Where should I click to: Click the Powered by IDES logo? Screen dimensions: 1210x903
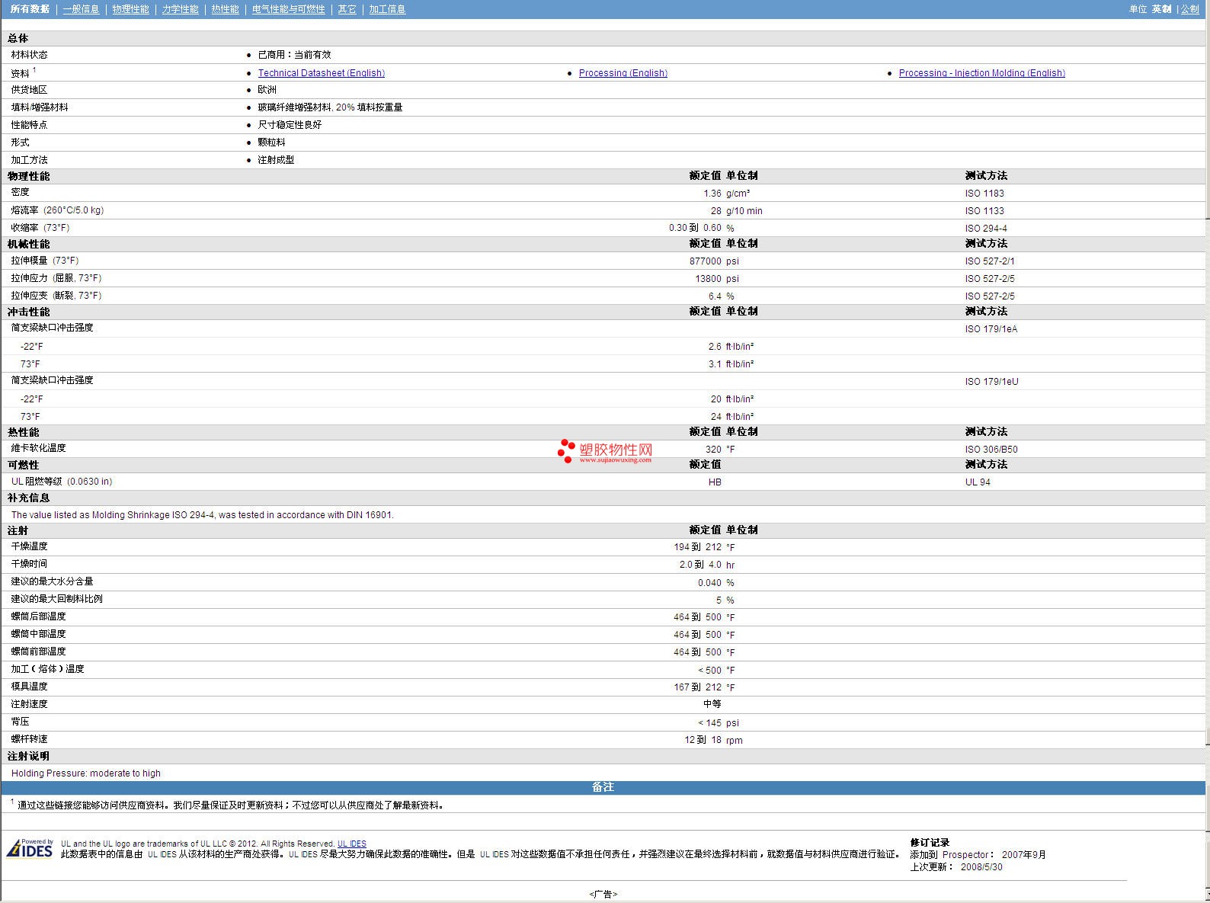tap(30, 848)
